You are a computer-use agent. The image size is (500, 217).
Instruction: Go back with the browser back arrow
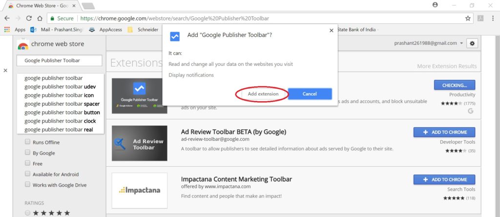click(x=7, y=18)
